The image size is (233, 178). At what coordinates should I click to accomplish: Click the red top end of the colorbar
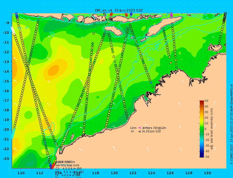click(202, 102)
